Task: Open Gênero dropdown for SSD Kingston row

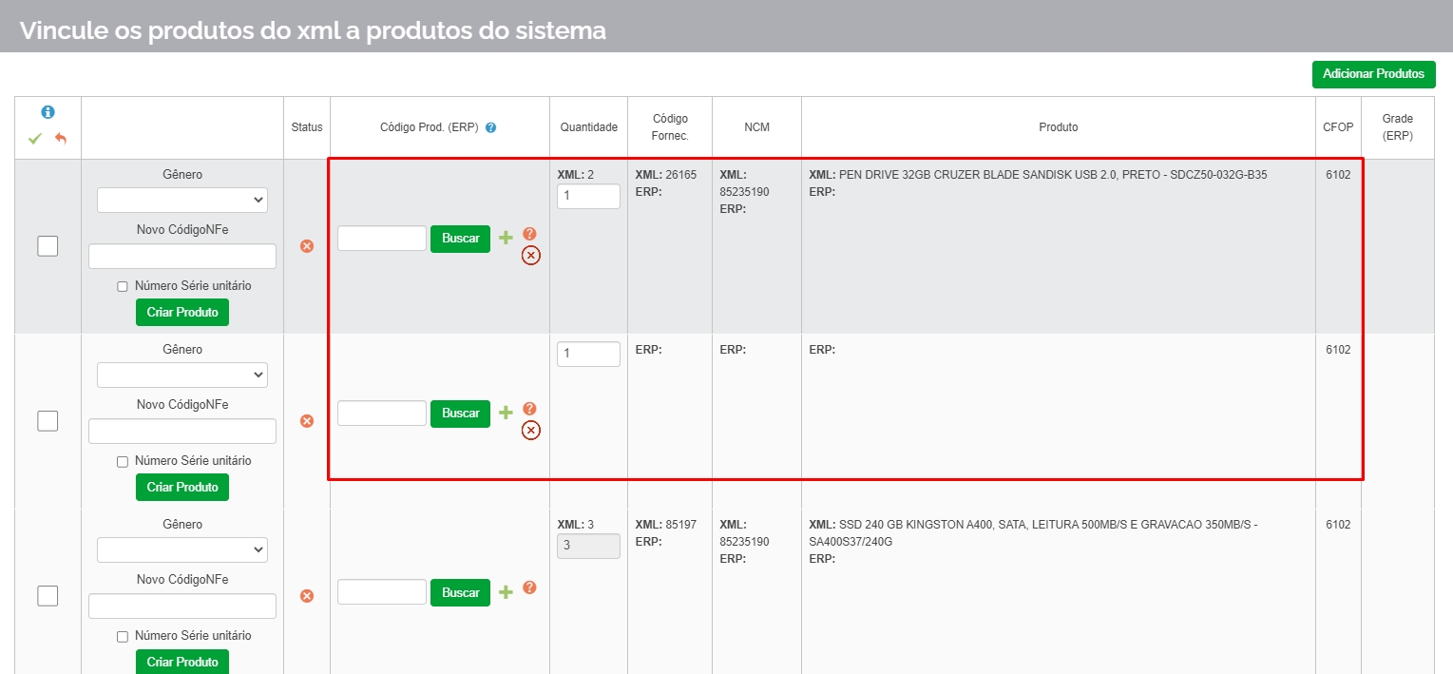Action: (x=182, y=550)
